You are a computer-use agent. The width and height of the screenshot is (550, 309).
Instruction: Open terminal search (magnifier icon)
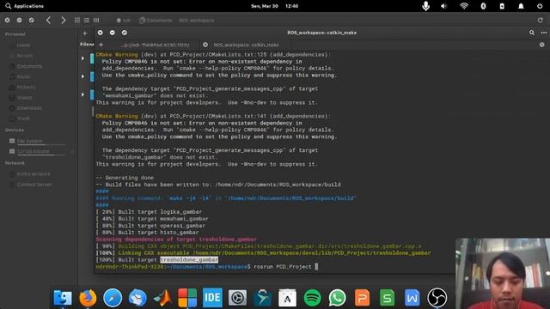(x=532, y=33)
